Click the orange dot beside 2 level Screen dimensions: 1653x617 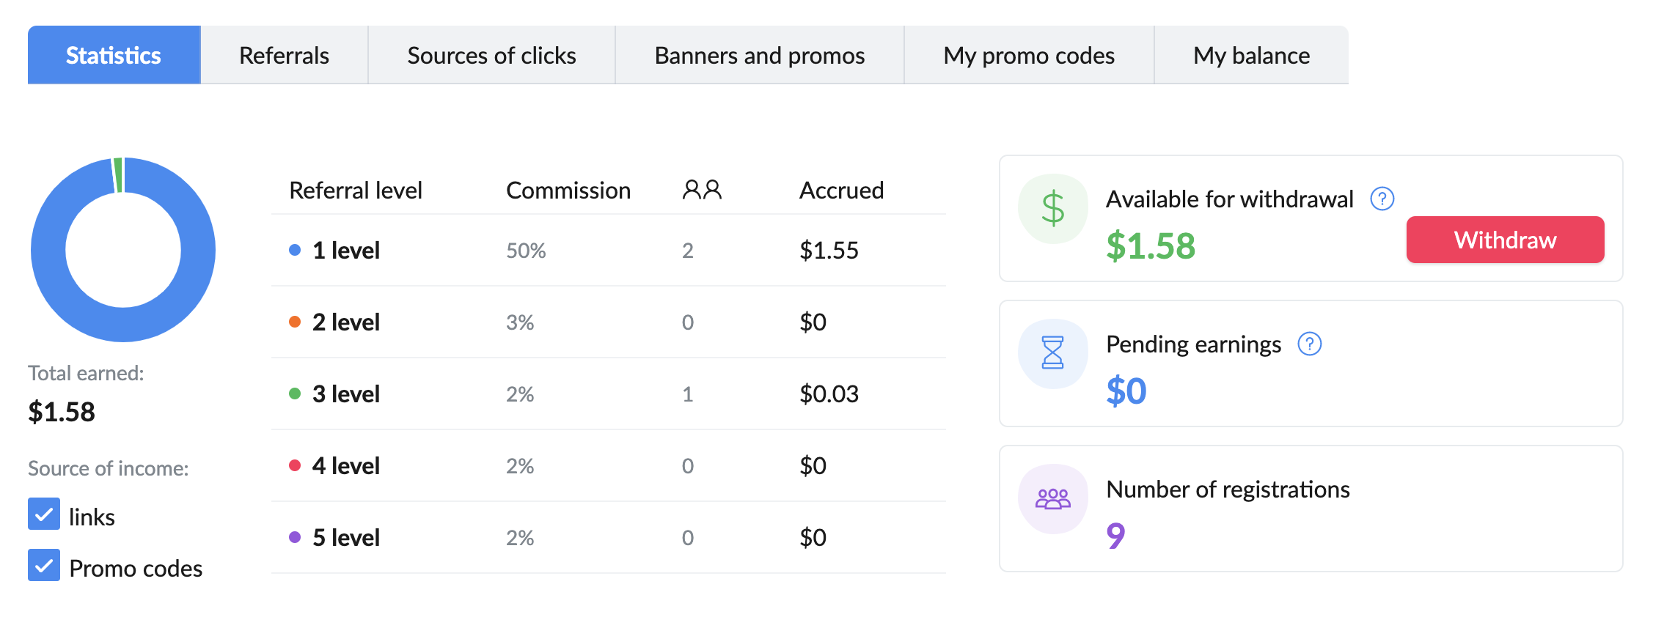coord(295,322)
